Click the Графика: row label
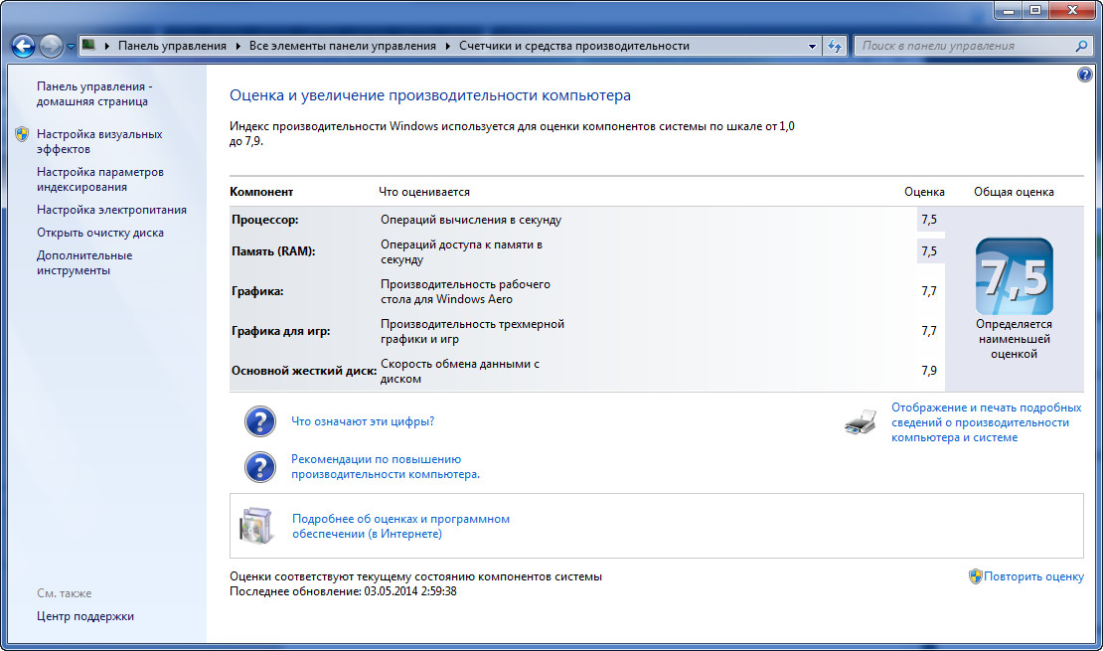The image size is (1103, 651). pyautogui.click(x=256, y=291)
